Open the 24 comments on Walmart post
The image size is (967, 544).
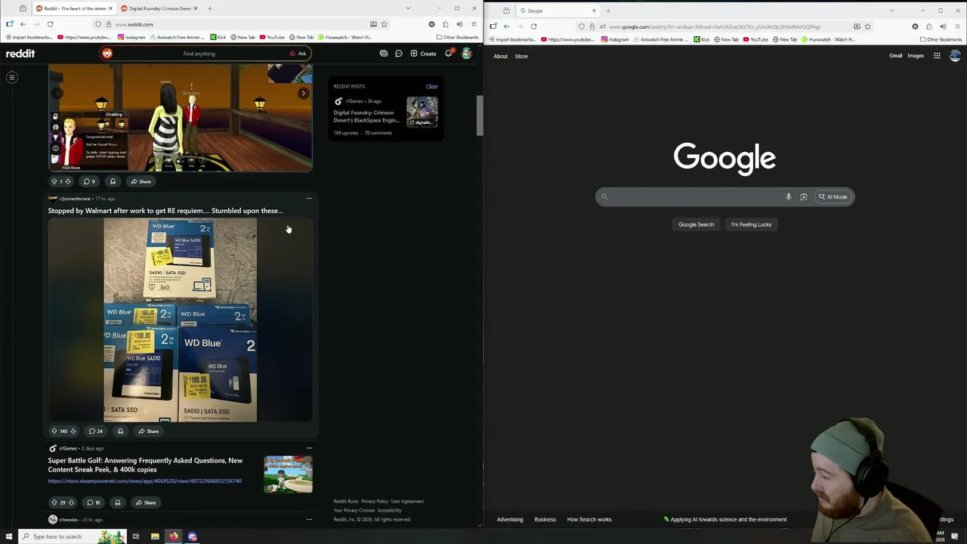pyautogui.click(x=96, y=431)
